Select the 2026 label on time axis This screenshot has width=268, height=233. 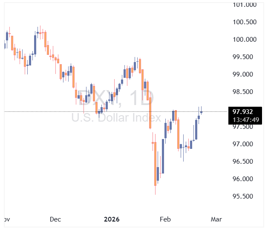click(112, 219)
